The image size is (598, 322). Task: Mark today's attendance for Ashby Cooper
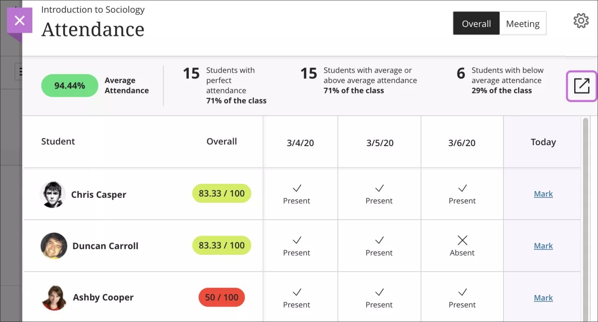pyautogui.click(x=543, y=297)
